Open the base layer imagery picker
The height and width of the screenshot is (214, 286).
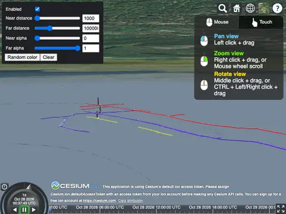click(x=264, y=8)
